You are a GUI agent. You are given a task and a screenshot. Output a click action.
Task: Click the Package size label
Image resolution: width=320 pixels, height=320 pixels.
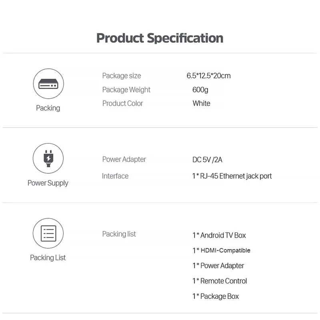(122, 76)
